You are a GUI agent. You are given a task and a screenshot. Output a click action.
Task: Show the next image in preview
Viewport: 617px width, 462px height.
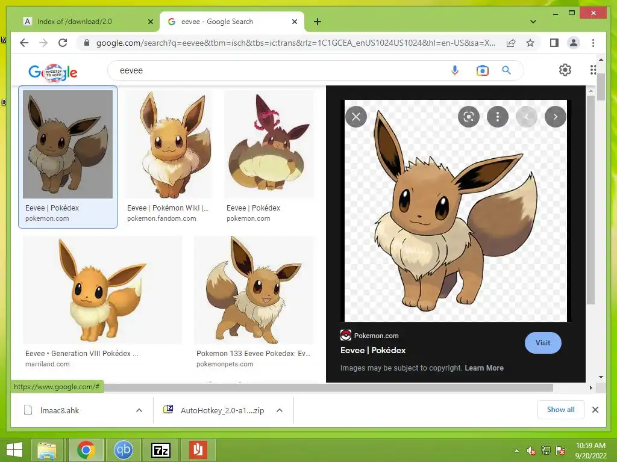[x=555, y=117]
